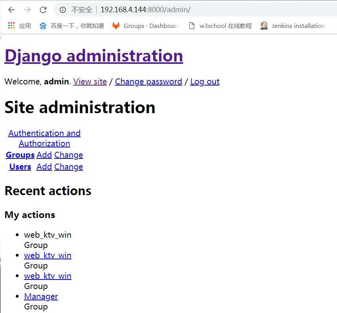Click the 应用 bookmarks bar label
This screenshot has height=313, width=337.
(25, 26)
